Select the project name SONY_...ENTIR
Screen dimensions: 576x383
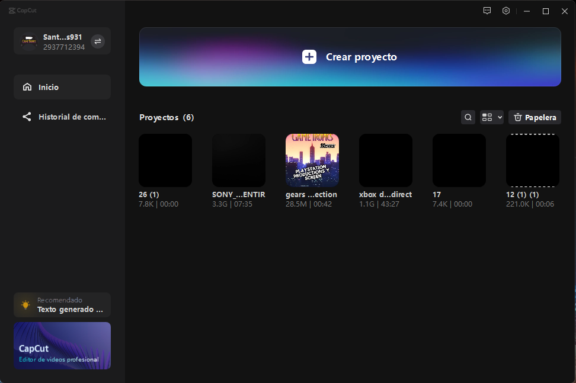pos(239,194)
